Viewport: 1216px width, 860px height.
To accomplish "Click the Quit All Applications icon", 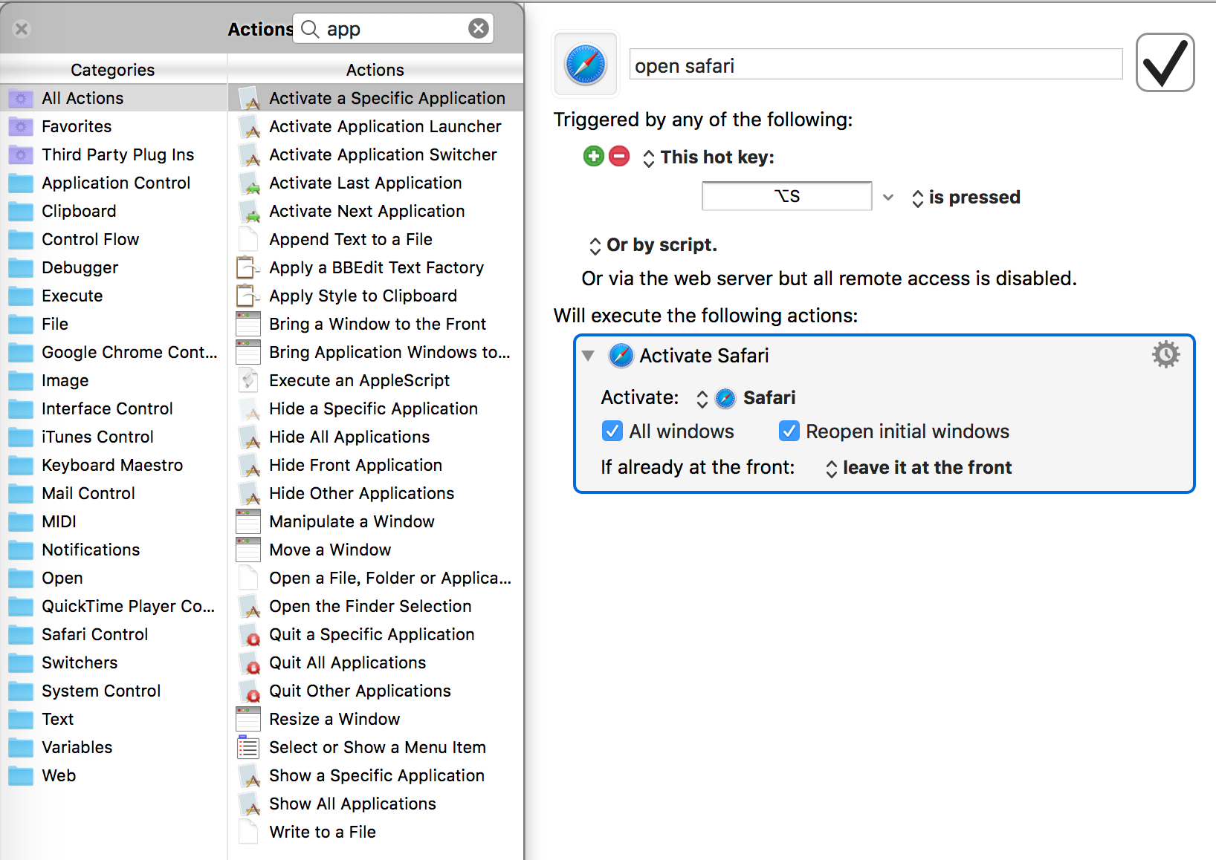I will 249,662.
